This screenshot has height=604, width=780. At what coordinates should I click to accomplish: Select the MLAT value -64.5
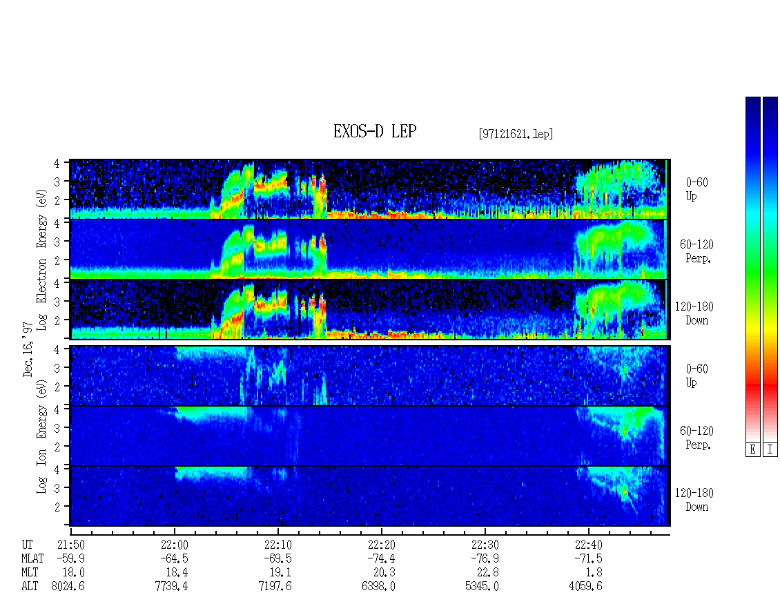click(174, 558)
